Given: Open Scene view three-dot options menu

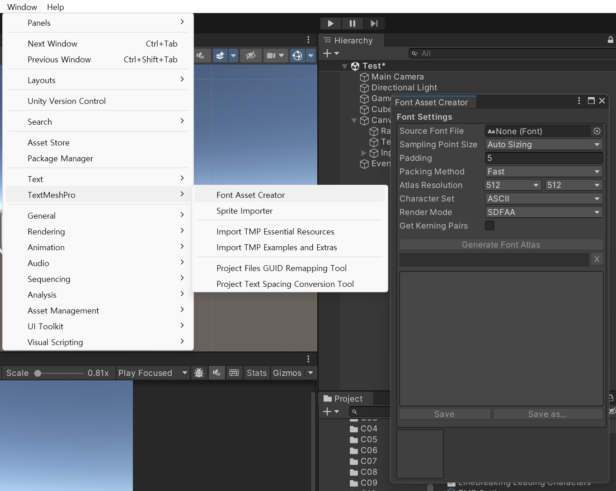Looking at the screenshot, I should click(x=308, y=40).
